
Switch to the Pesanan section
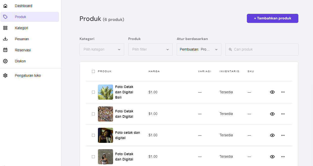[x=22, y=39]
